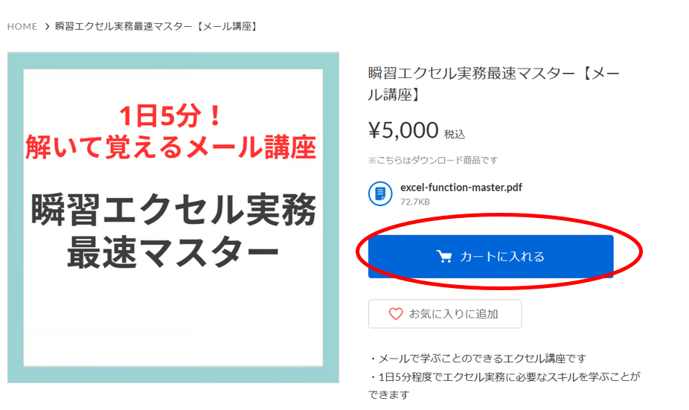Click the breadcrumb chevron arrow after HOME
The height and width of the screenshot is (410, 689).
(47, 26)
